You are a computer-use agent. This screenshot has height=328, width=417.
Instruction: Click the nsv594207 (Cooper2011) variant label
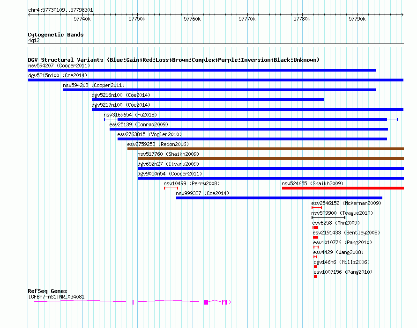coord(59,66)
